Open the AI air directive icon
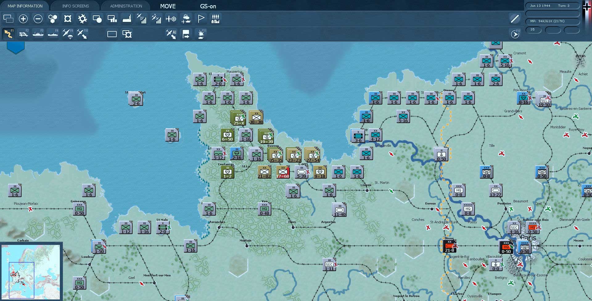This screenshot has width=592, height=301. click(x=171, y=34)
